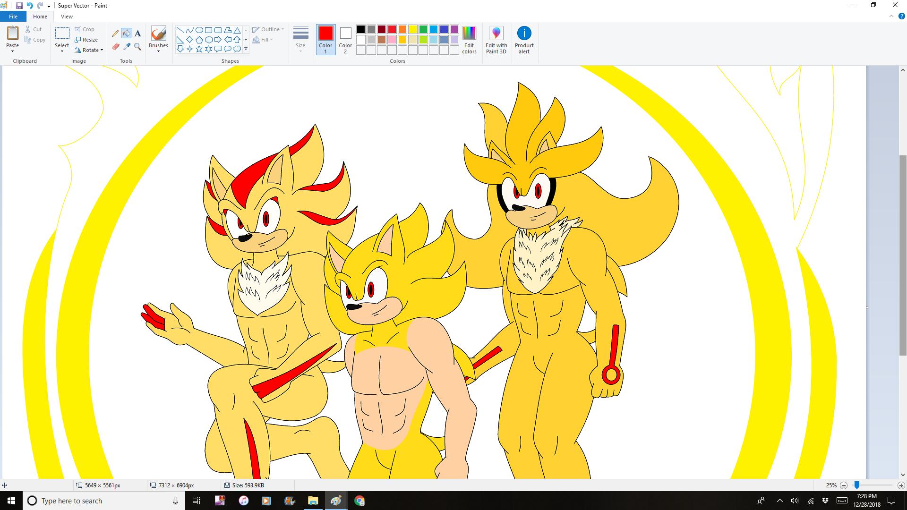Open the shape Fill dropdown
The width and height of the screenshot is (907, 510).
coord(263,40)
